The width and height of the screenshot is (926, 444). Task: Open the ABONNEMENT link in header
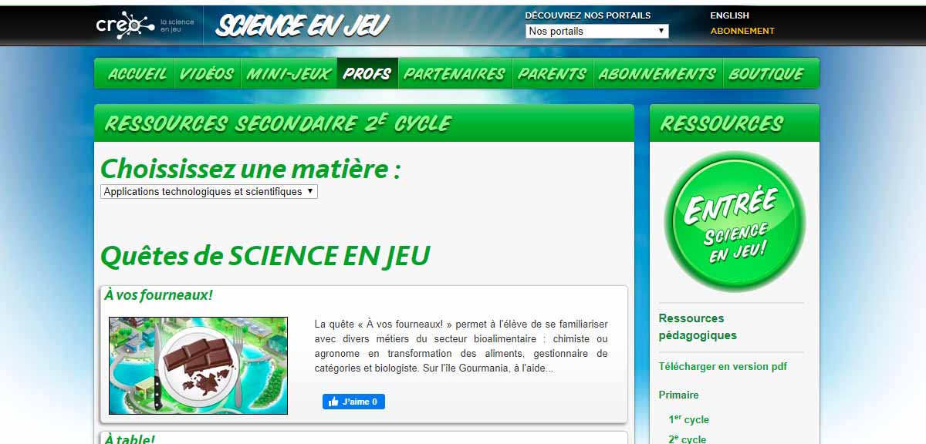click(x=742, y=31)
